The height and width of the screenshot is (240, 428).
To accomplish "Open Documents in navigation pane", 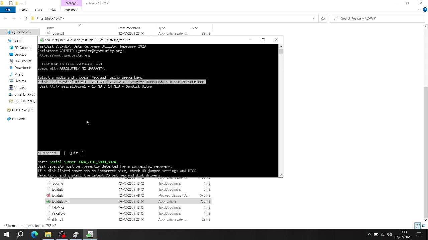I will pyautogui.click(x=23, y=61).
